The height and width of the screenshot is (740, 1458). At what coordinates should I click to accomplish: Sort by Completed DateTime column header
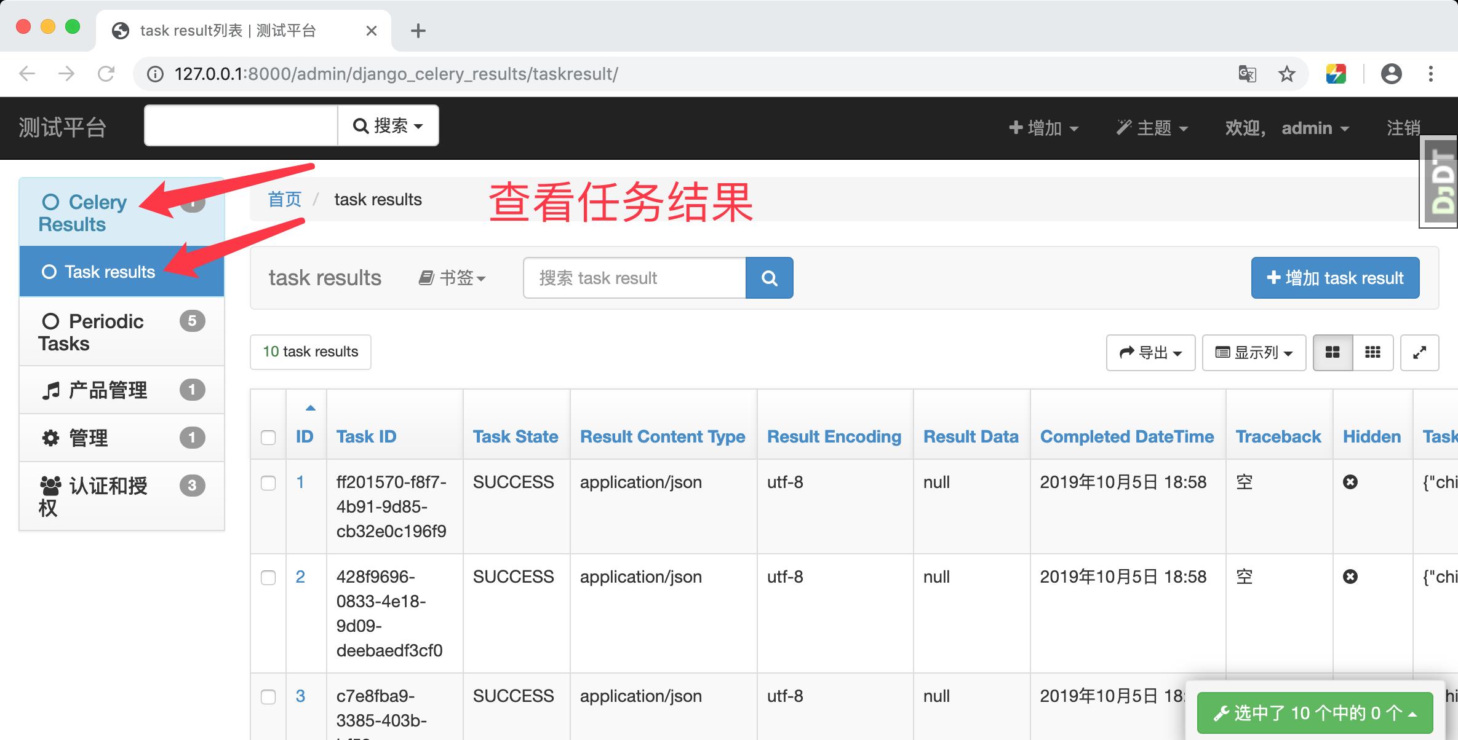point(1127,437)
